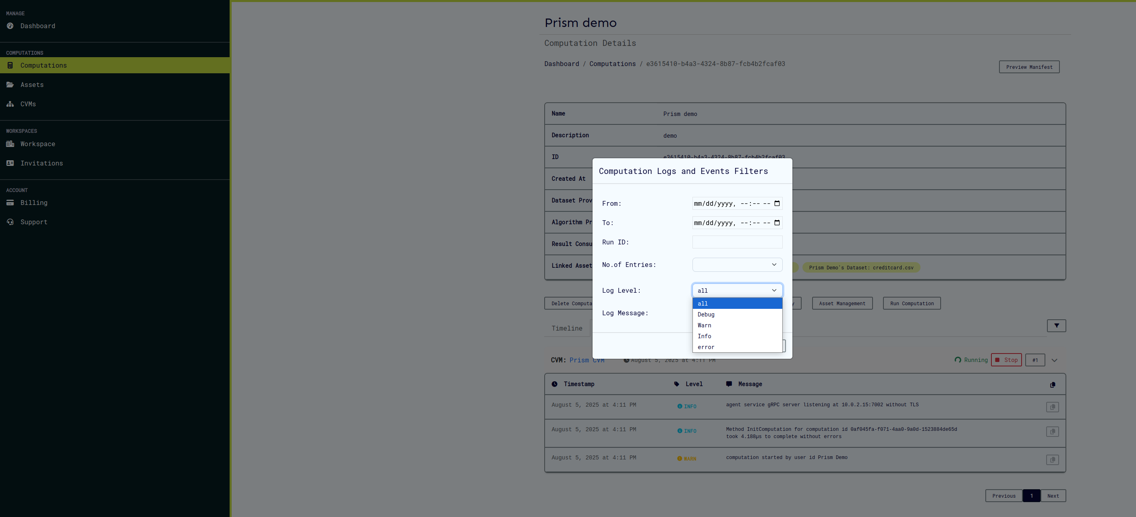Collapse the Log Level dropdown

coord(737,290)
